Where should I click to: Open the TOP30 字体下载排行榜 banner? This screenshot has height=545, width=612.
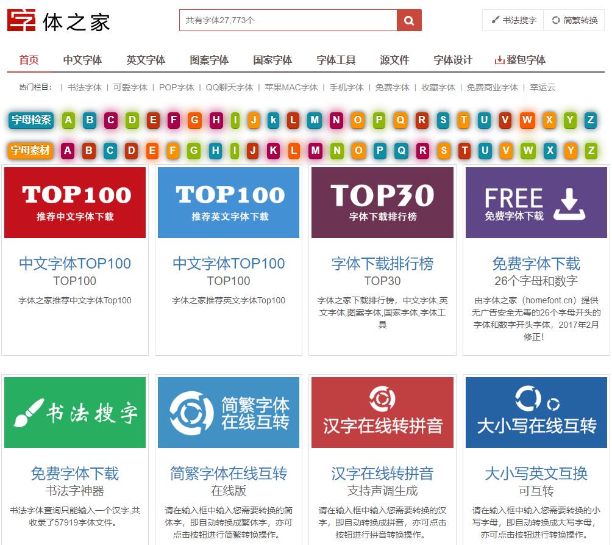coord(382,202)
